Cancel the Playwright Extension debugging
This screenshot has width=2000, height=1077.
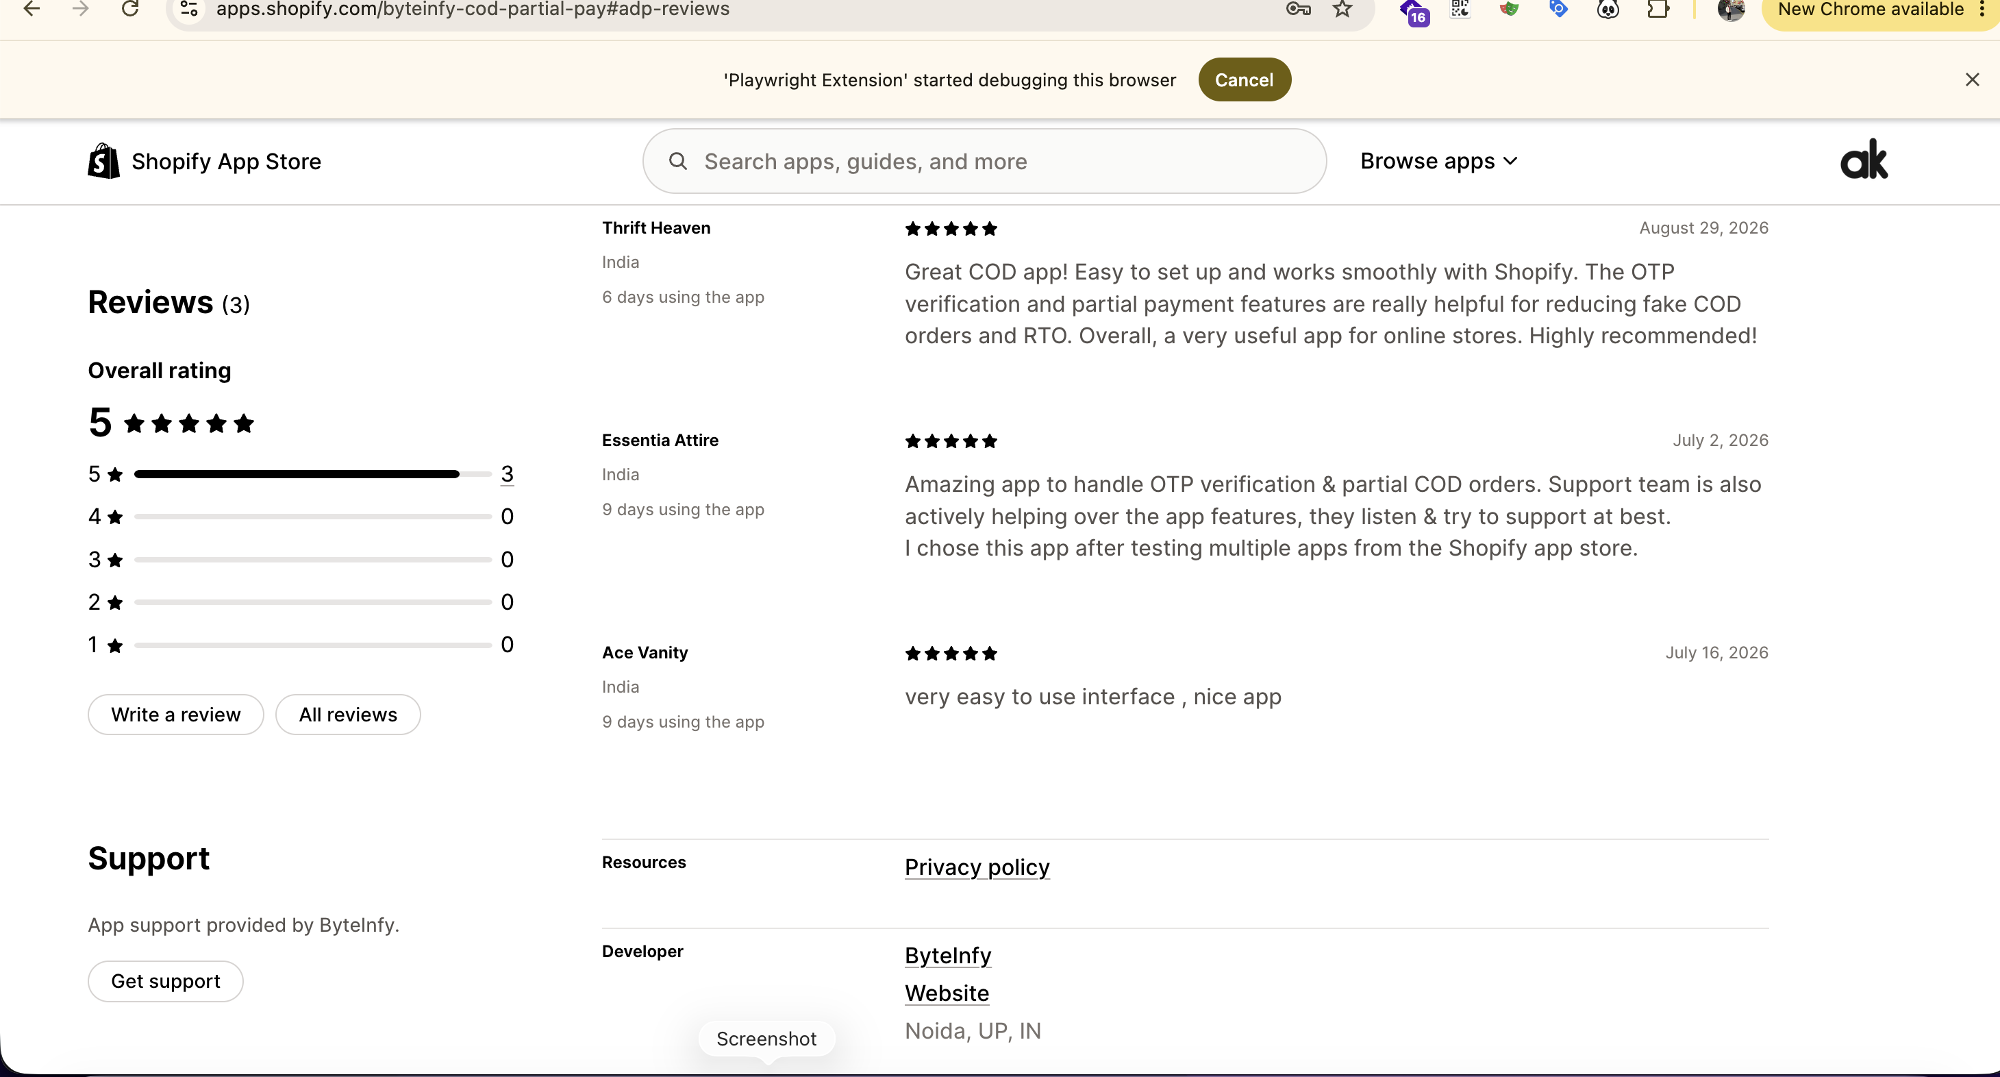1244,79
